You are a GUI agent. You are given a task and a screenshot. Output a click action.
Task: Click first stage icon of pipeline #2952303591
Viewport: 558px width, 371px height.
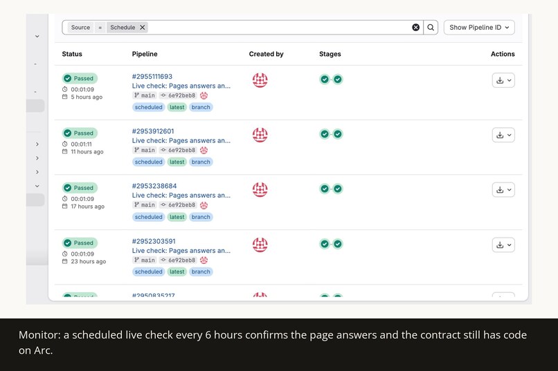(325, 244)
